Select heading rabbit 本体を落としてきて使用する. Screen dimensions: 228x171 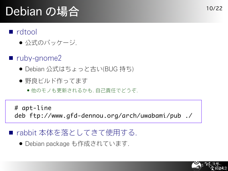tap(77, 133)
